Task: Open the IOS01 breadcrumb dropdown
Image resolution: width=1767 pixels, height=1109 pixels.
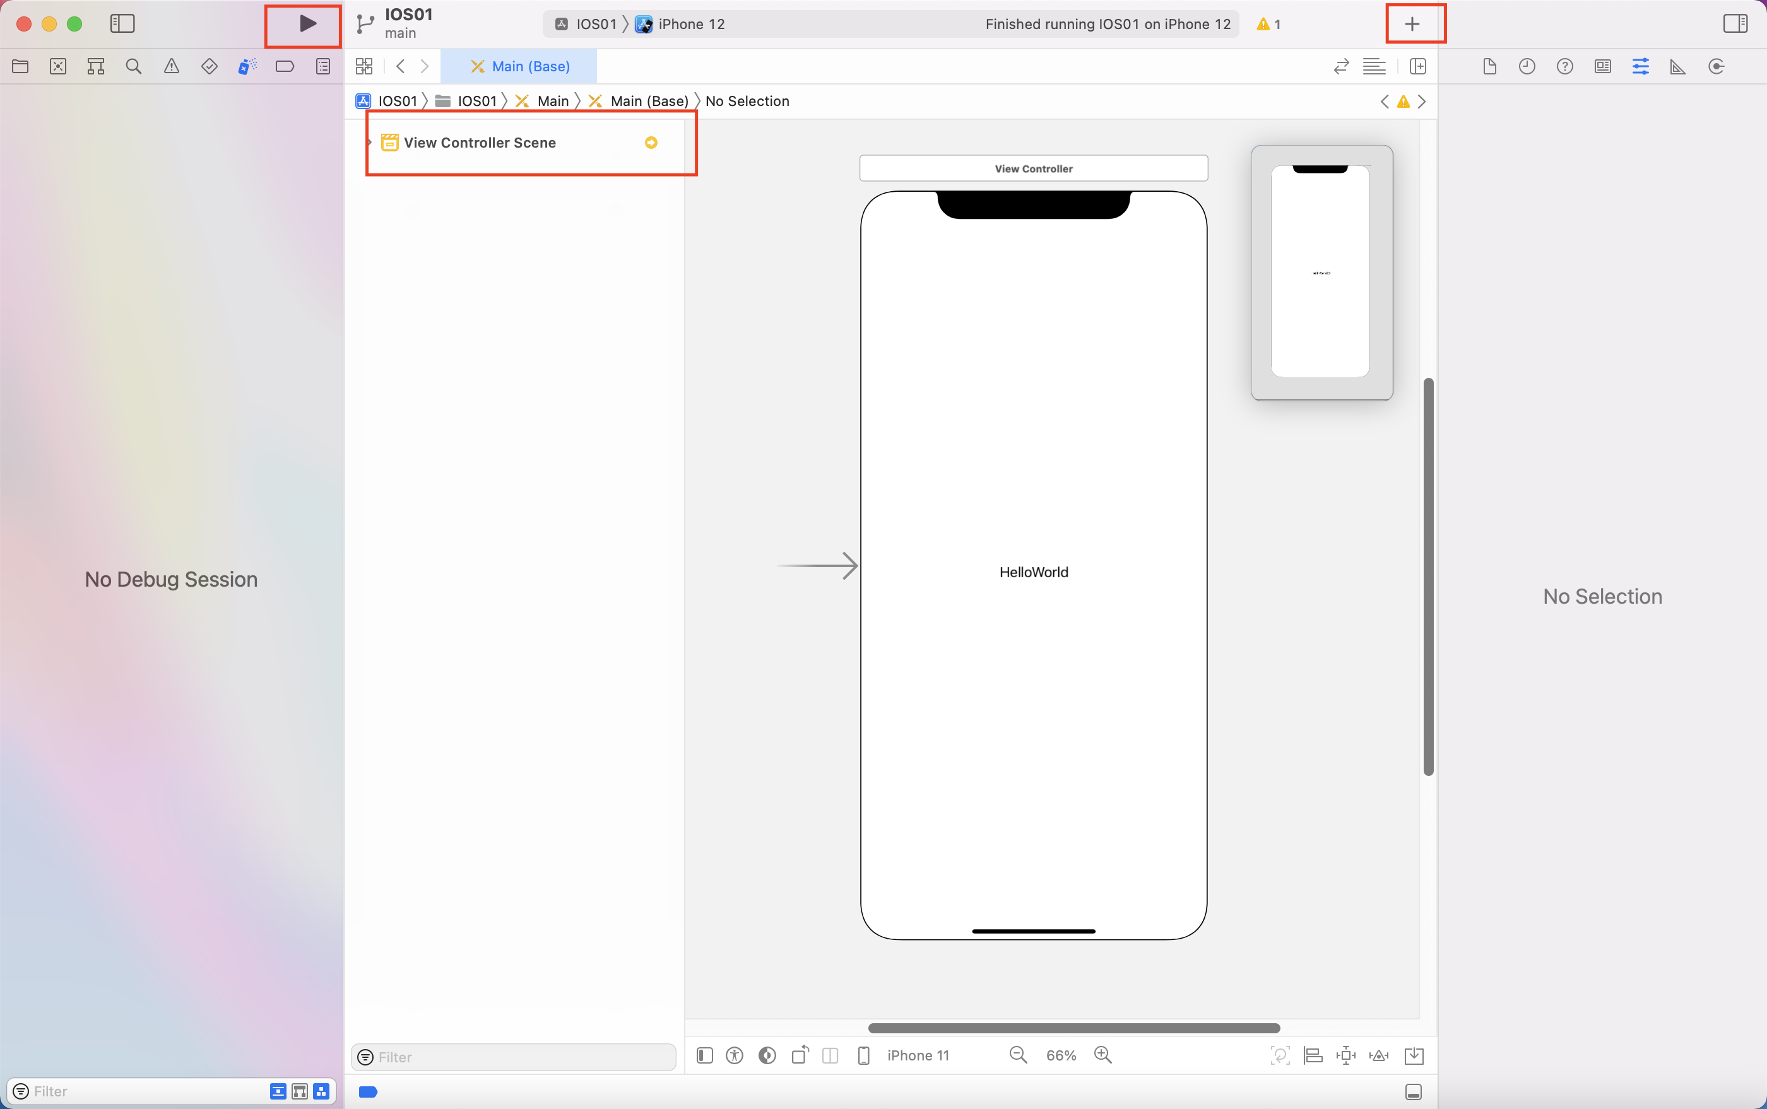Action: point(398,101)
